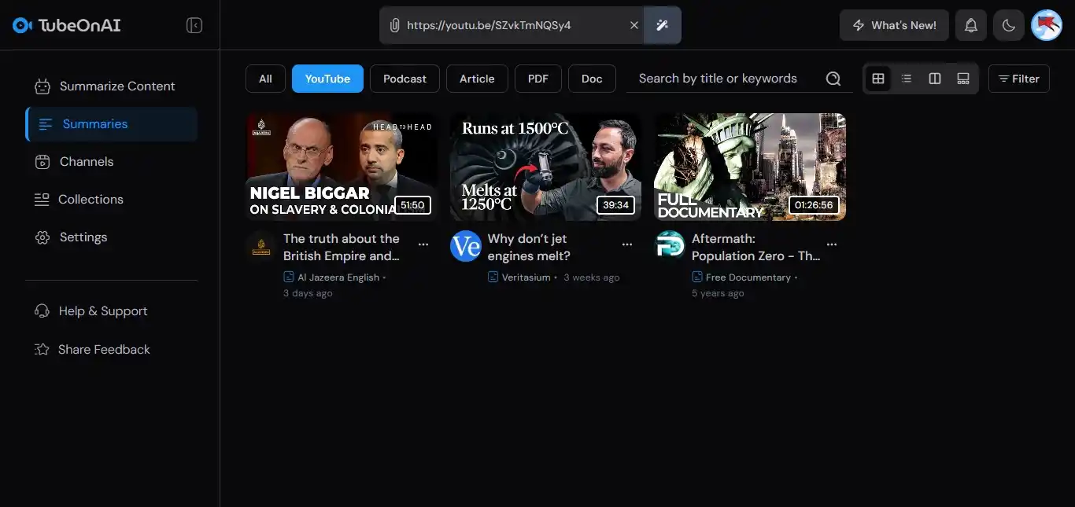Open the Filter options
Image resolution: width=1075 pixels, height=507 pixels.
pos(1018,79)
